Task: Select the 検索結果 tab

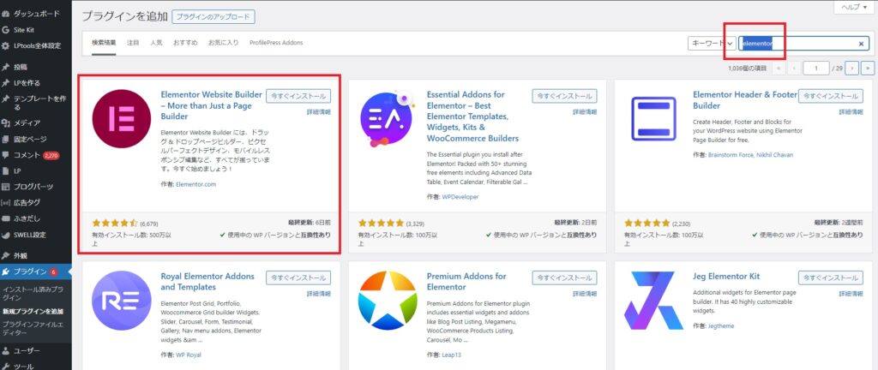Action: click(x=104, y=43)
